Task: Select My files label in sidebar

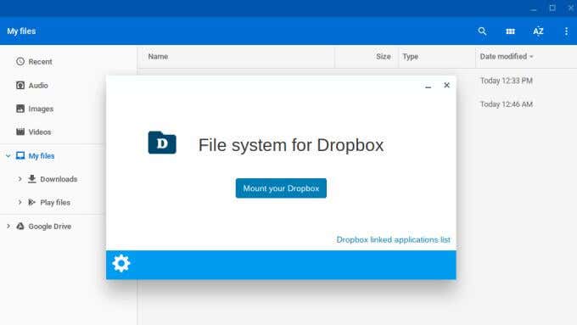Action: pyautogui.click(x=42, y=156)
